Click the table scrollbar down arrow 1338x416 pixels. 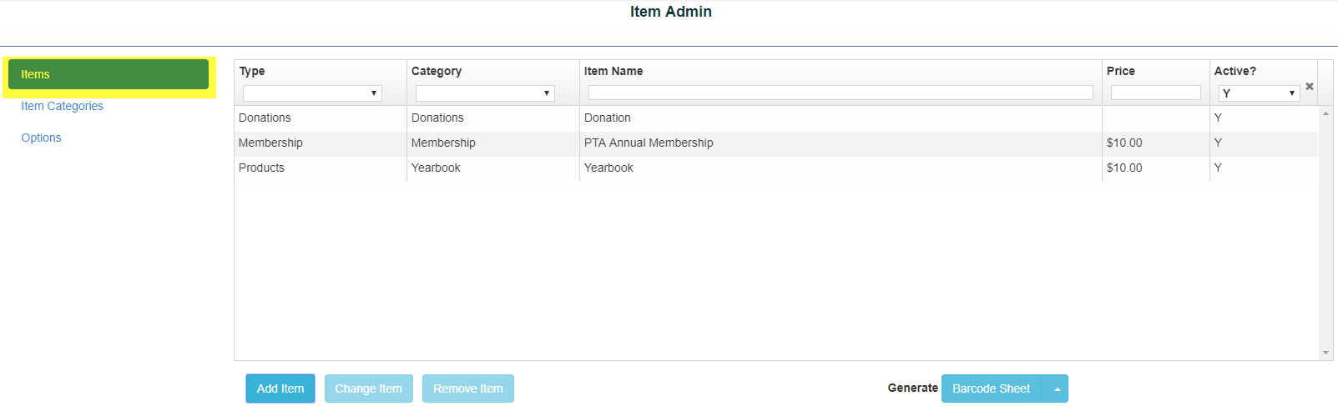pos(1325,353)
